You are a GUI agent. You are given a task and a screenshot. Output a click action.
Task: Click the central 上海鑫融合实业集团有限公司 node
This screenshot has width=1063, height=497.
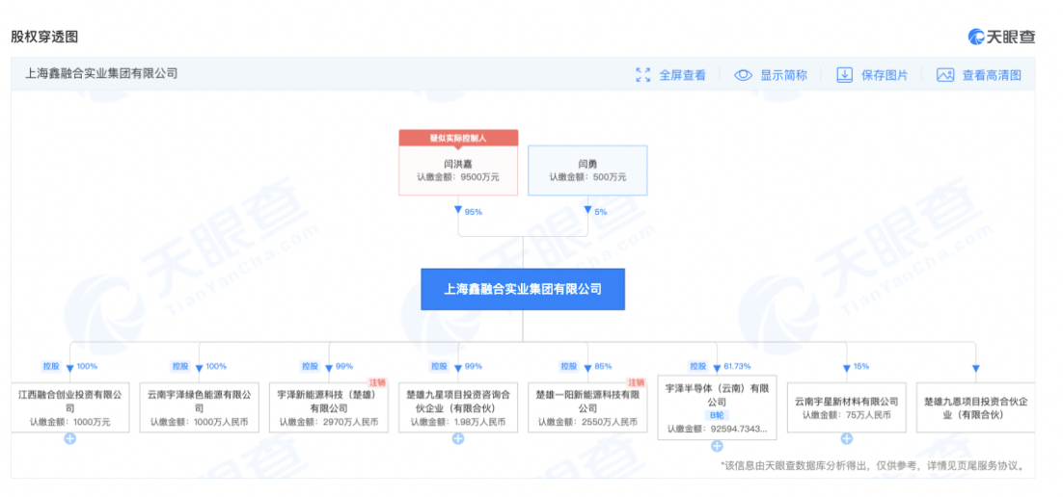click(523, 289)
